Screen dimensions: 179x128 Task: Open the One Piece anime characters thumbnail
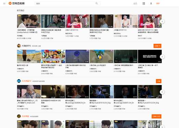53,56
